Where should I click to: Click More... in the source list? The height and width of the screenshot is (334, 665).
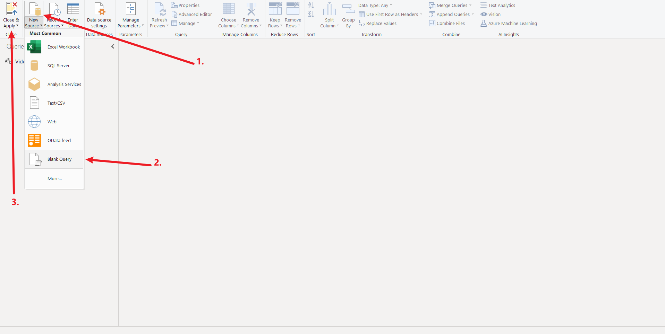click(54, 179)
